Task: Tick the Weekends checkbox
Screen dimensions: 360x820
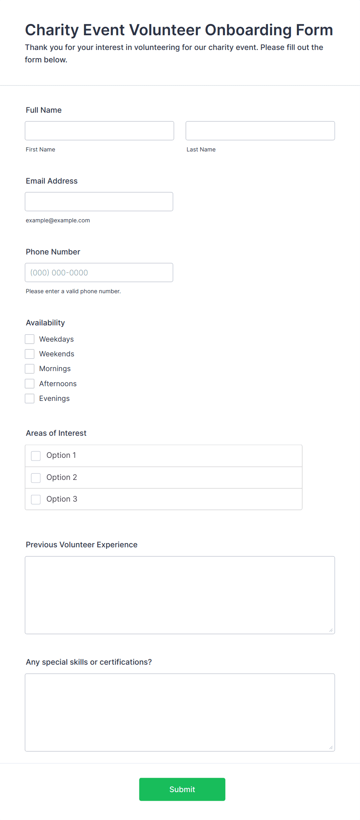Action: click(30, 354)
